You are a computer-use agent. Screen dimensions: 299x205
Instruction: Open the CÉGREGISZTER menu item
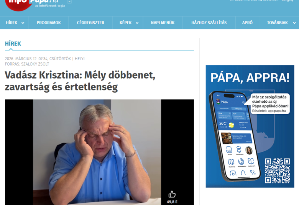click(x=90, y=23)
